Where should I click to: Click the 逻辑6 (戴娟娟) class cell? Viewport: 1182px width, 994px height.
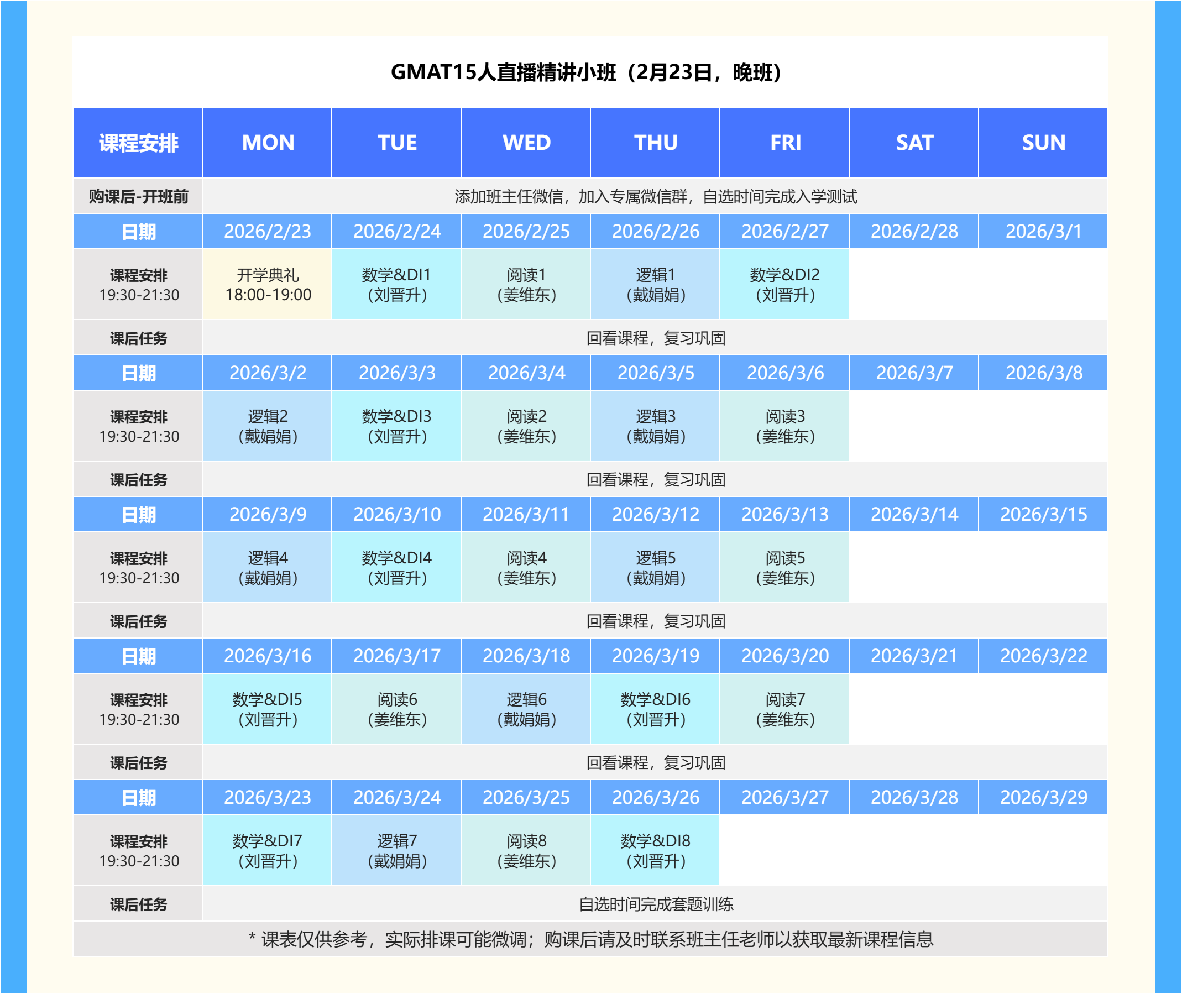[x=526, y=709]
